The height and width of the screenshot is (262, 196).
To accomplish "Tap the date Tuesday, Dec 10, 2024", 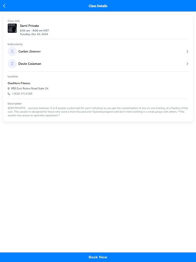I will (x=34, y=34).
